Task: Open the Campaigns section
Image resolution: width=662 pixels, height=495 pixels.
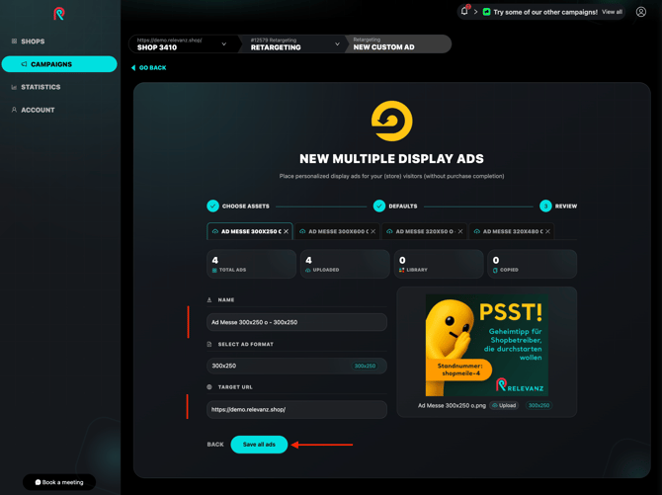Action: 59,64
